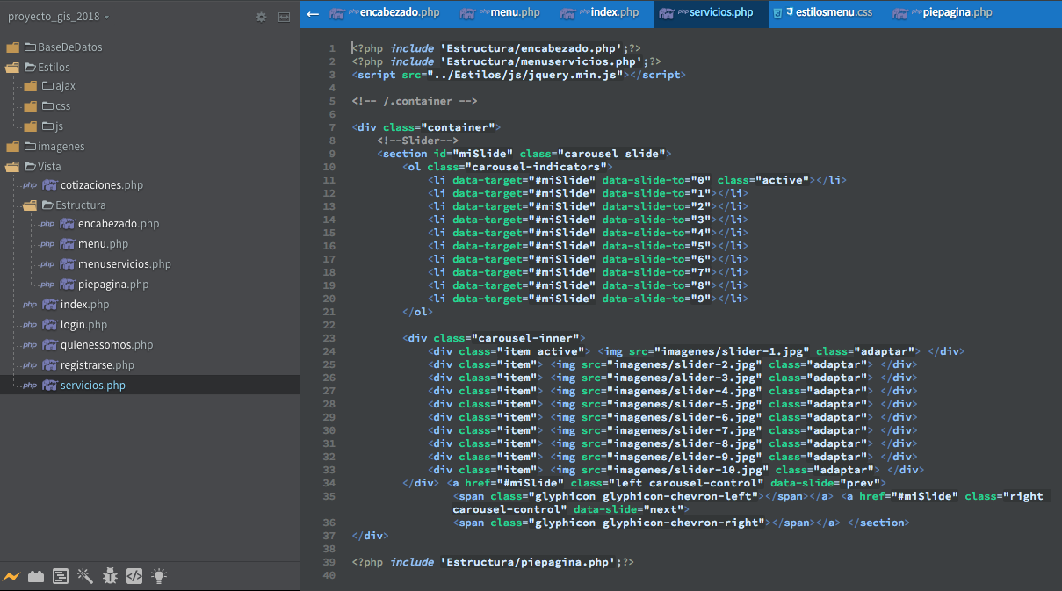1062x591 pixels.
Task: Click the text-lines panel icon in the bottom toolbar
Action: (61, 576)
